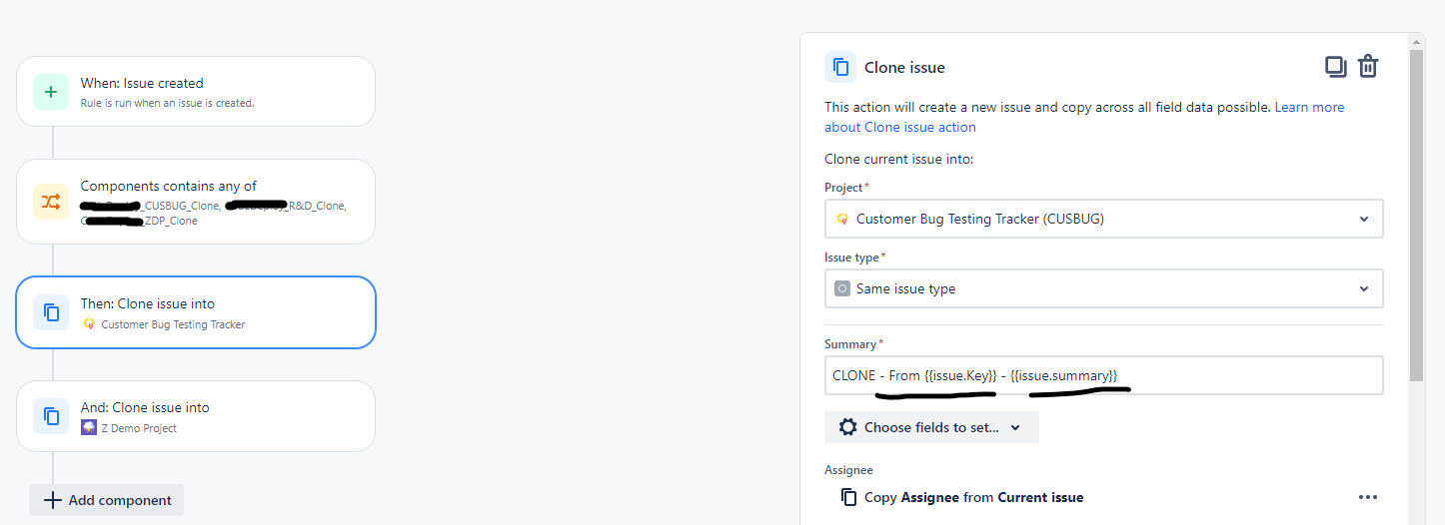Click the clone icon on the selected step
The width and height of the screenshot is (1445, 525).
tap(51, 312)
